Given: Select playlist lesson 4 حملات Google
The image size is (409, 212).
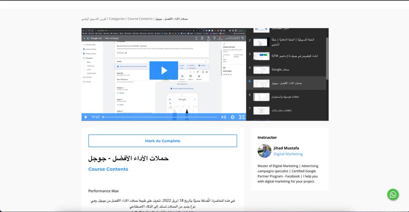Looking at the screenshot, I should pyautogui.click(x=286, y=70).
